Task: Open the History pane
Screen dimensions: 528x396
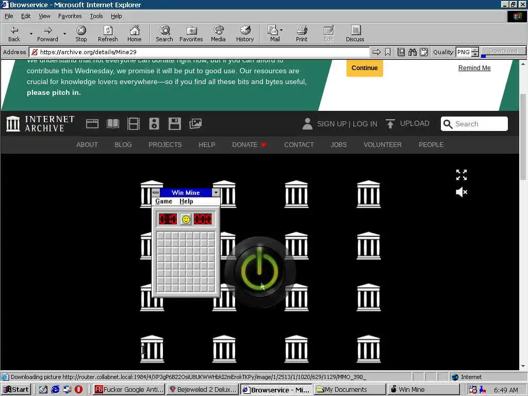Action: pos(245,34)
